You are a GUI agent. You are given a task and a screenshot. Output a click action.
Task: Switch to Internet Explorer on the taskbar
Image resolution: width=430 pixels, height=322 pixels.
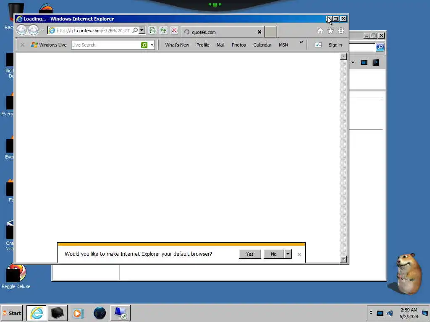[37, 313]
